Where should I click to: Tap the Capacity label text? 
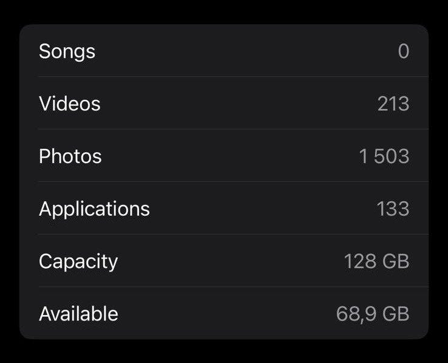[x=78, y=261]
